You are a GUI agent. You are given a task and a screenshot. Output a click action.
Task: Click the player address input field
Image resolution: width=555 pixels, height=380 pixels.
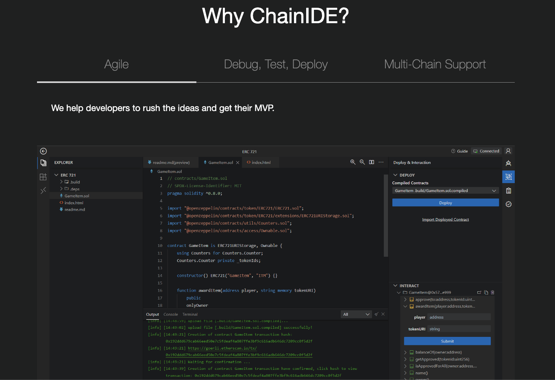tap(459, 317)
